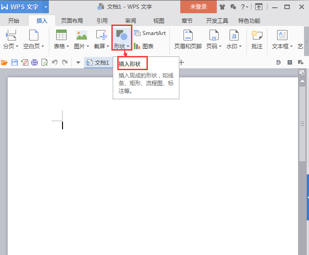Screen dimensions: 309x255
Task: Open the help question mark dropdown
Action: (245, 7)
